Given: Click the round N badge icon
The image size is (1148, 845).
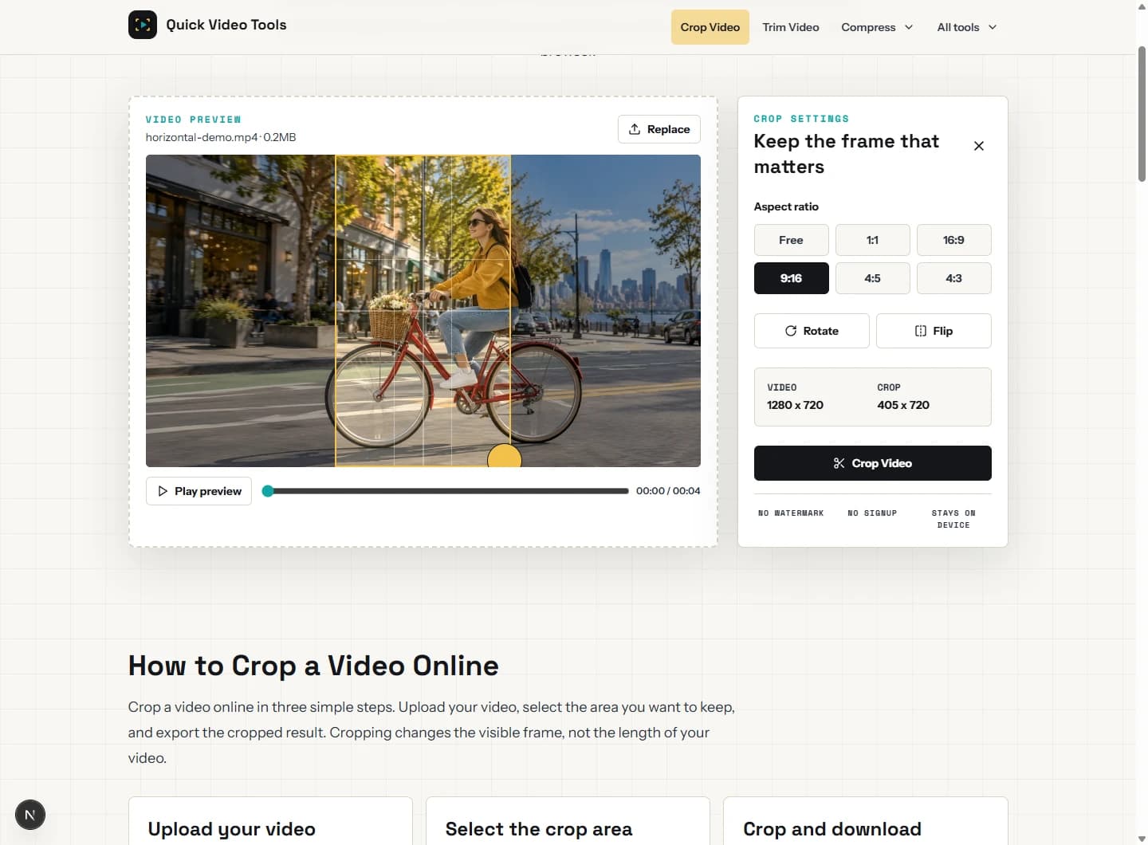Looking at the screenshot, I should [x=30, y=815].
